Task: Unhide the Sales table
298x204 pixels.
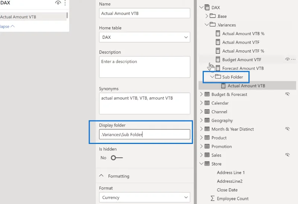Action: click(288, 155)
